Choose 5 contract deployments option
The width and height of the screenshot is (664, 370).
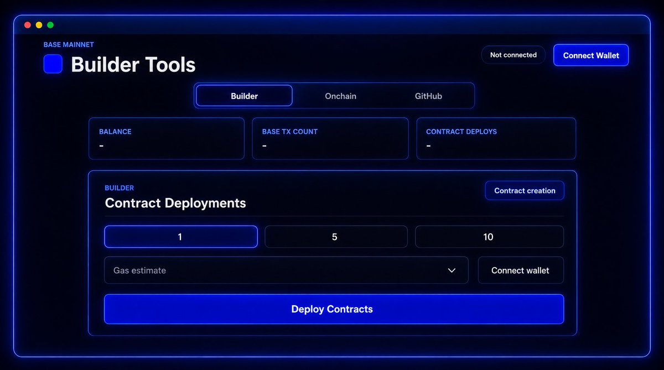coord(336,237)
